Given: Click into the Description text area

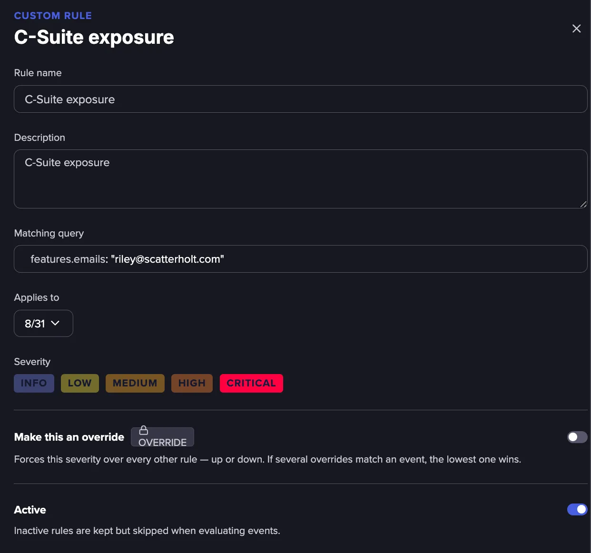Looking at the screenshot, I should pyautogui.click(x=301, y=179).
